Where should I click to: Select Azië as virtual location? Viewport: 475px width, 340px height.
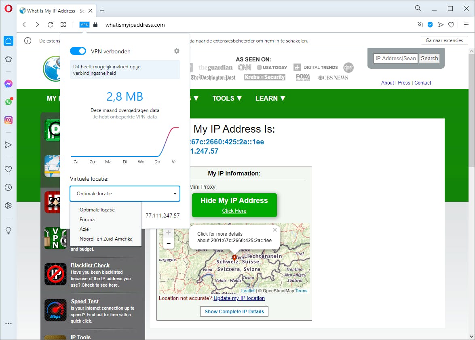pos(84,229)
